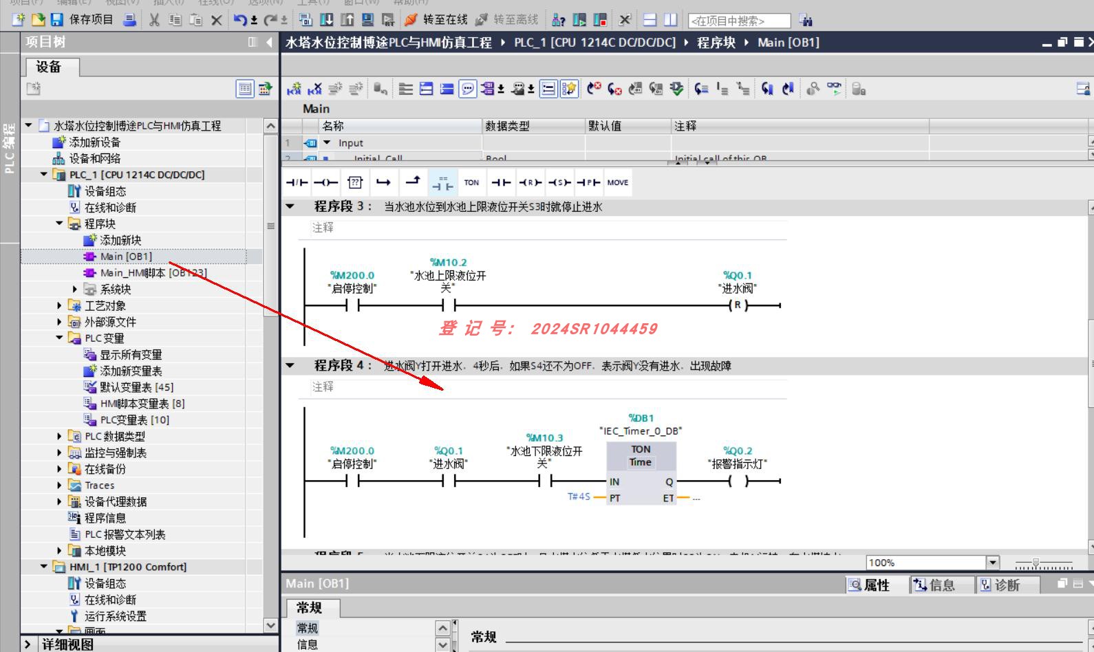Split editor space vertically
This screenshot has height=652, width=1094.
[671, 20]
